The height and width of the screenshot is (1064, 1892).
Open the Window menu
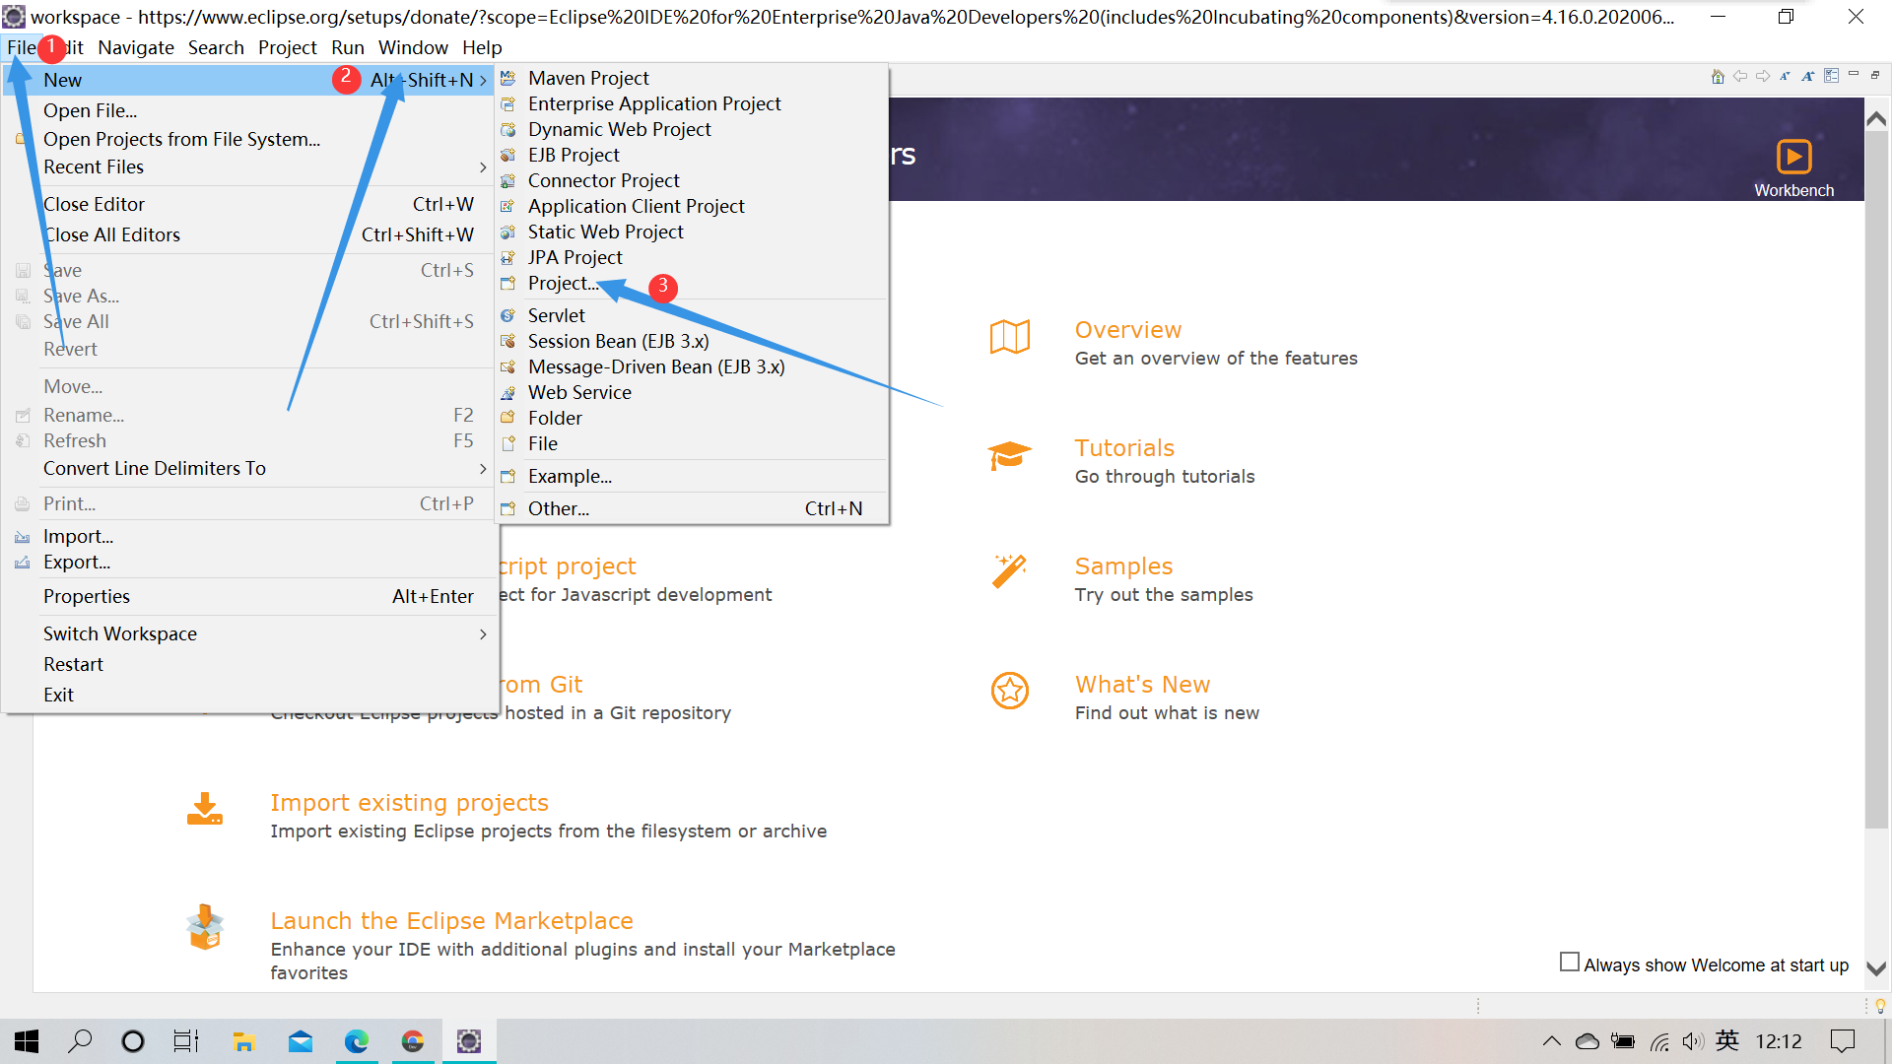[x=413, y=47]
